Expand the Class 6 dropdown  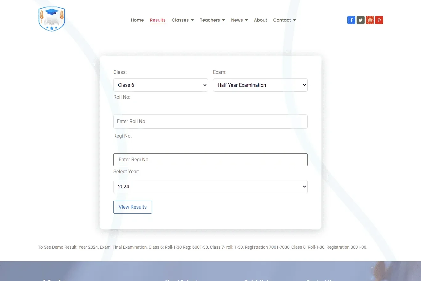coord(161,85)
